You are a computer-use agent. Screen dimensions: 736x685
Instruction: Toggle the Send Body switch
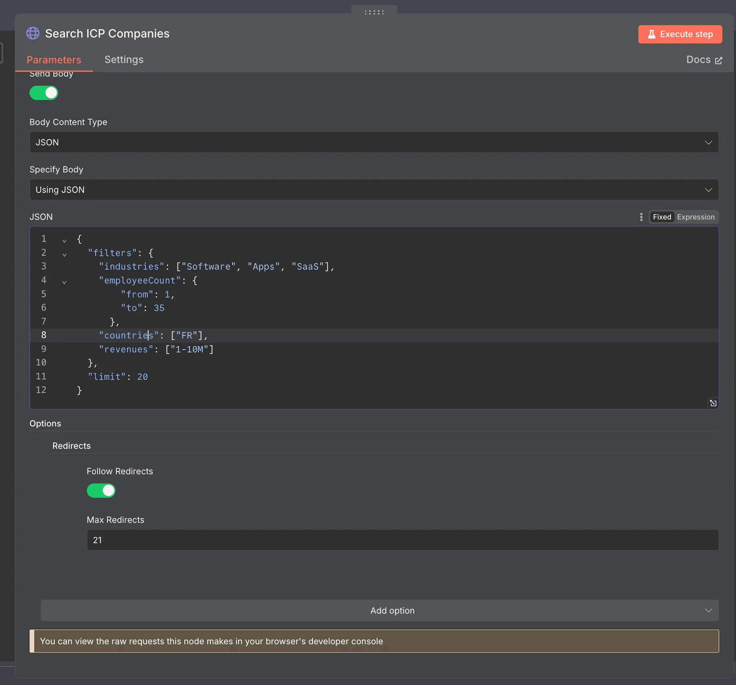pyautogui.click(x=44, y=93)
